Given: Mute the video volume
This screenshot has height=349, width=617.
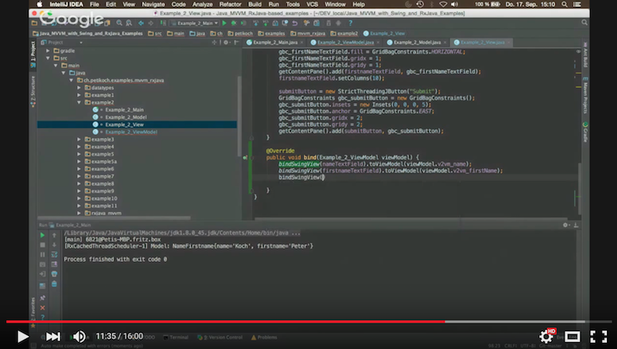Looking at the screenshot, I should pos(79,337).
